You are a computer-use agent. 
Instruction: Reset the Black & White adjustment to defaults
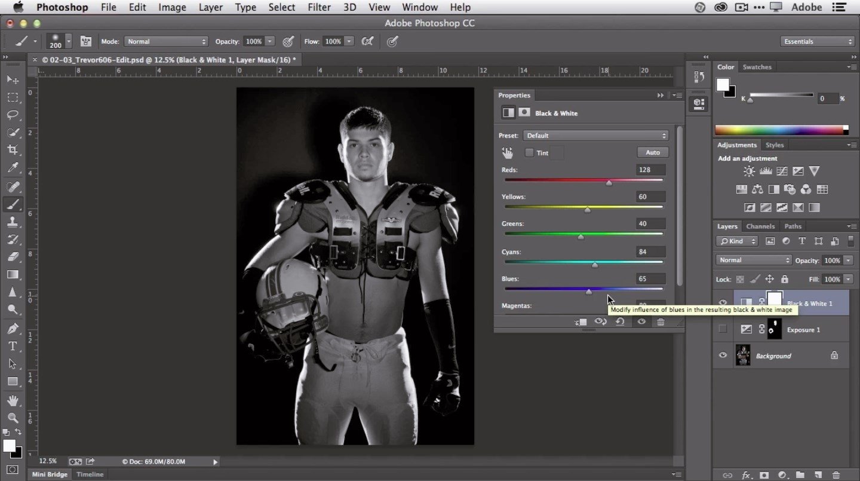pos(621,321)
